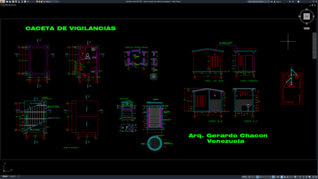This screenshot has width=318, height=179.
Task: Click the annotation objects visibility icon
Action: (282, 177)
